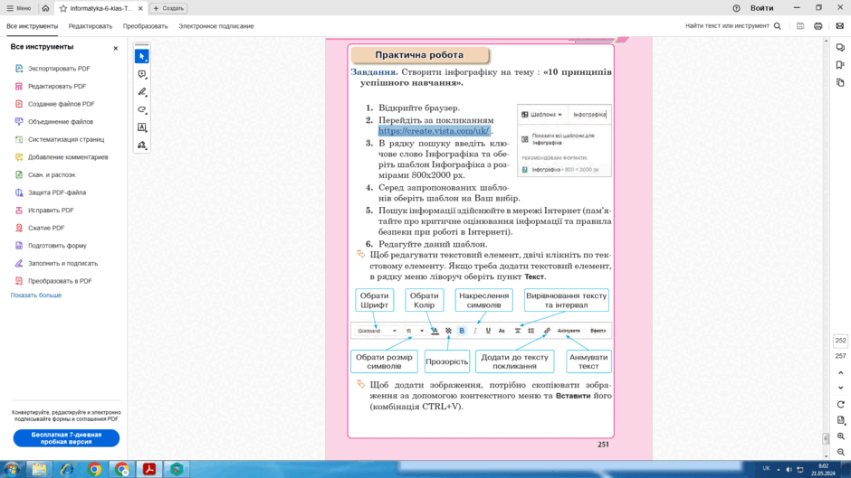Image resolution: width=851 pixels, height=478 pixels.
Task: Select the add comment tool
Action: pos(141,74)
